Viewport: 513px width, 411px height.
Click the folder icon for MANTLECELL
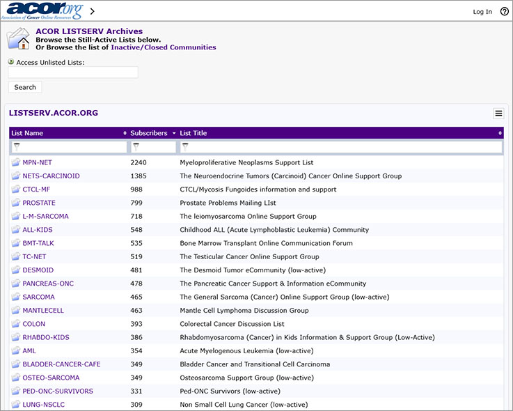point(16,310)
